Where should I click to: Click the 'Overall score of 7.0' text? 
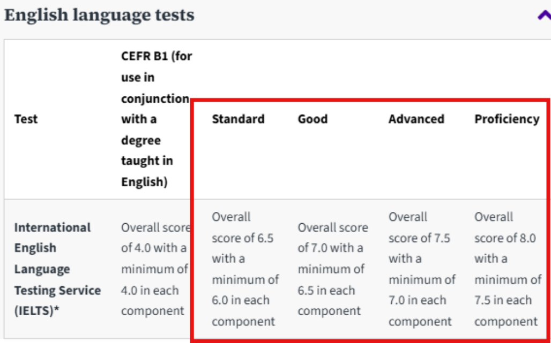[332, 238]
